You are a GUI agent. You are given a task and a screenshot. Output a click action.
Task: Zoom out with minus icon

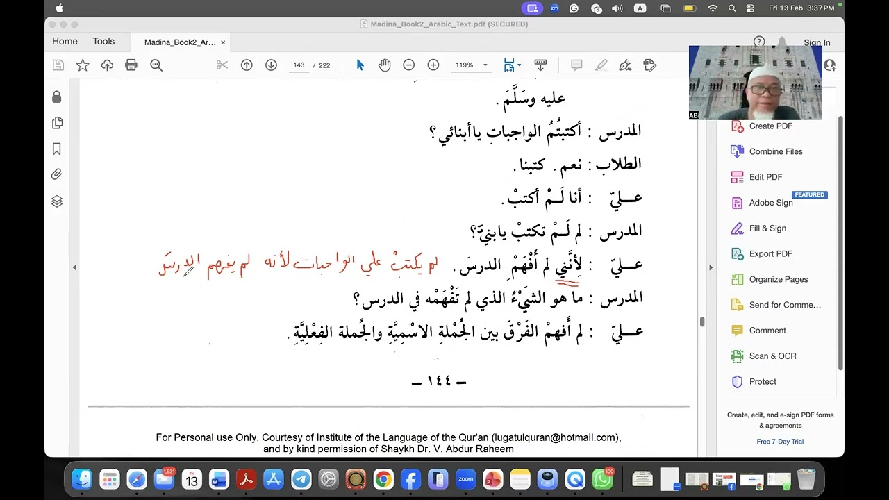(409, 65)
